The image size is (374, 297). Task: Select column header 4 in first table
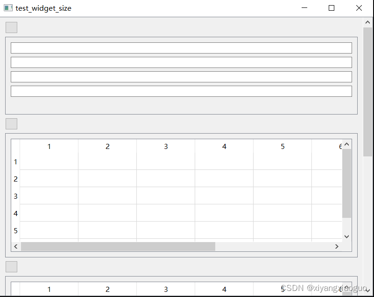pyautogui.click(x=224, y=146)
